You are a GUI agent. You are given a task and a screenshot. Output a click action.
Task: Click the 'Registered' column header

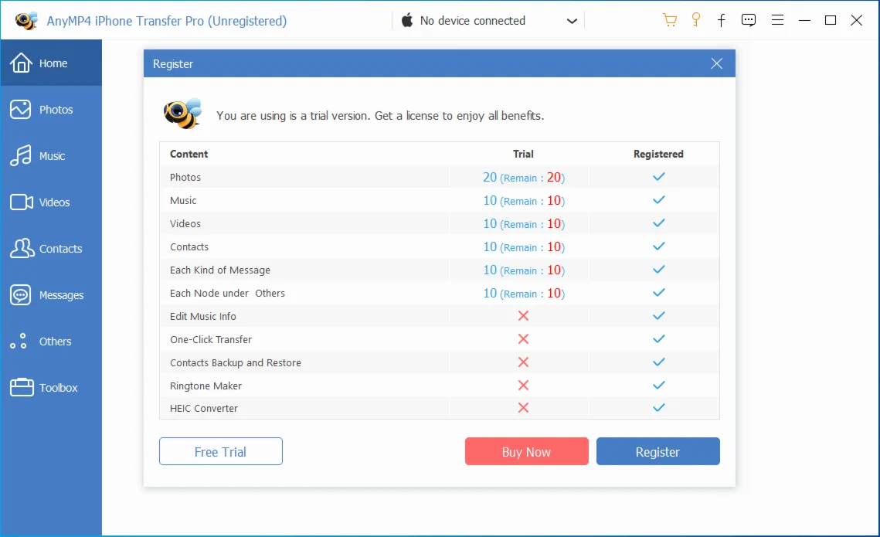coord(658,154)
